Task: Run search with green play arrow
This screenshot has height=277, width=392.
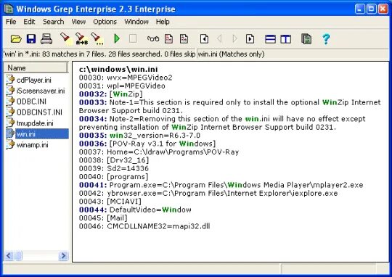Action: 117,38
